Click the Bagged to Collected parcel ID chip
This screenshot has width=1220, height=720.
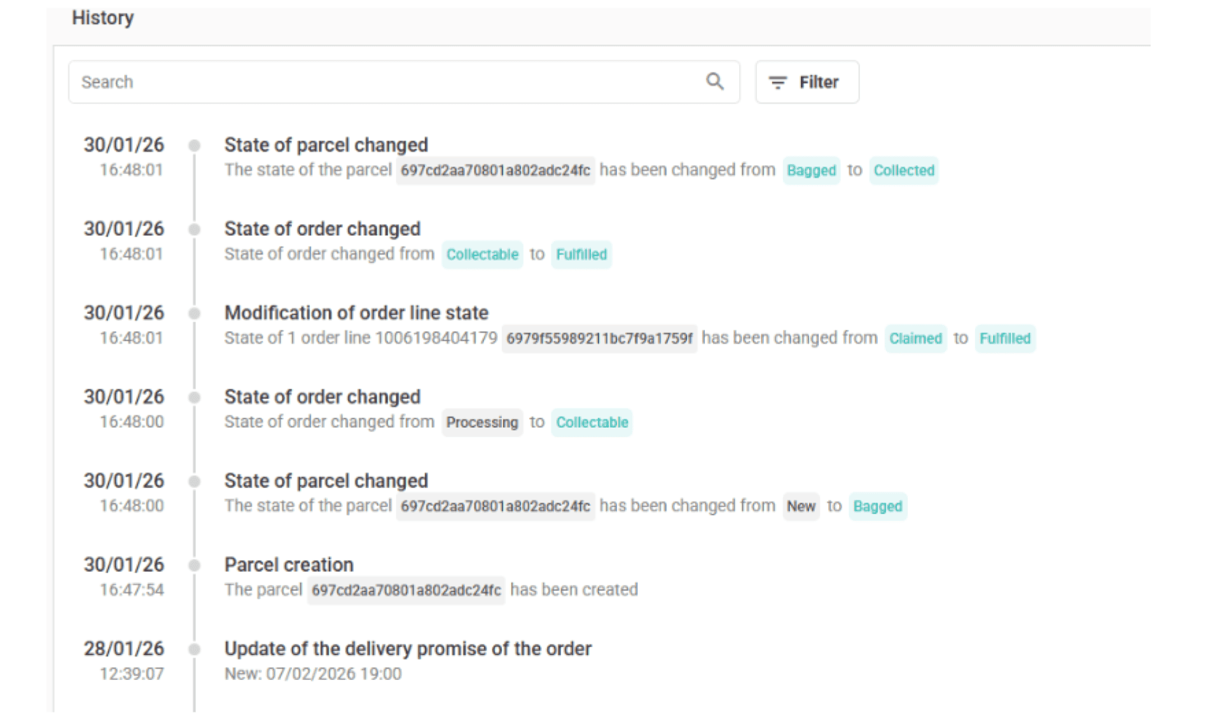[495, 170]
